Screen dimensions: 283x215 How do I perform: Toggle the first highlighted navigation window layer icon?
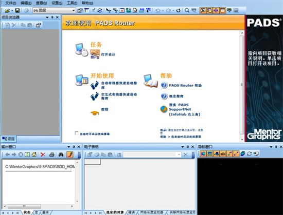(203, 153)
